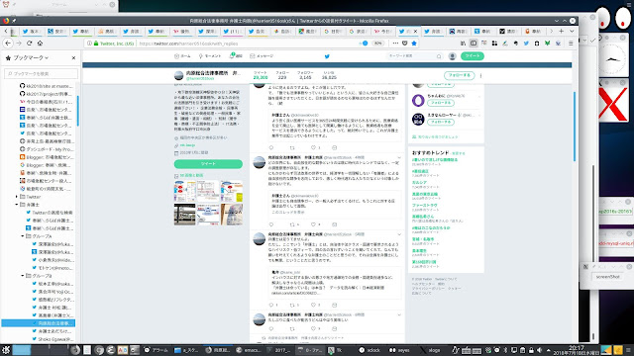This screenshot has height=356, width=634.
Task: Toggle the sidebar with the sidebars toolbar icon
Action: click(x=474, y=44)
